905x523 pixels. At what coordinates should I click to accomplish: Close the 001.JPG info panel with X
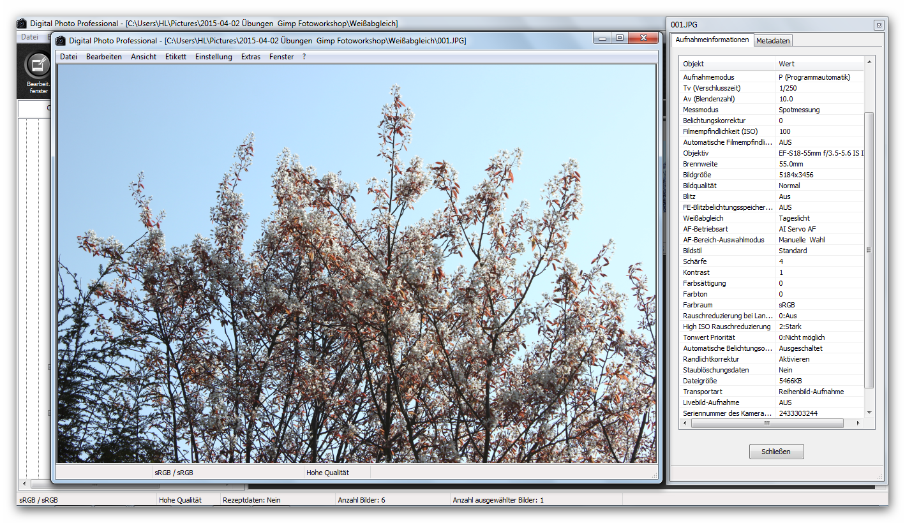[x=878, y=25]
